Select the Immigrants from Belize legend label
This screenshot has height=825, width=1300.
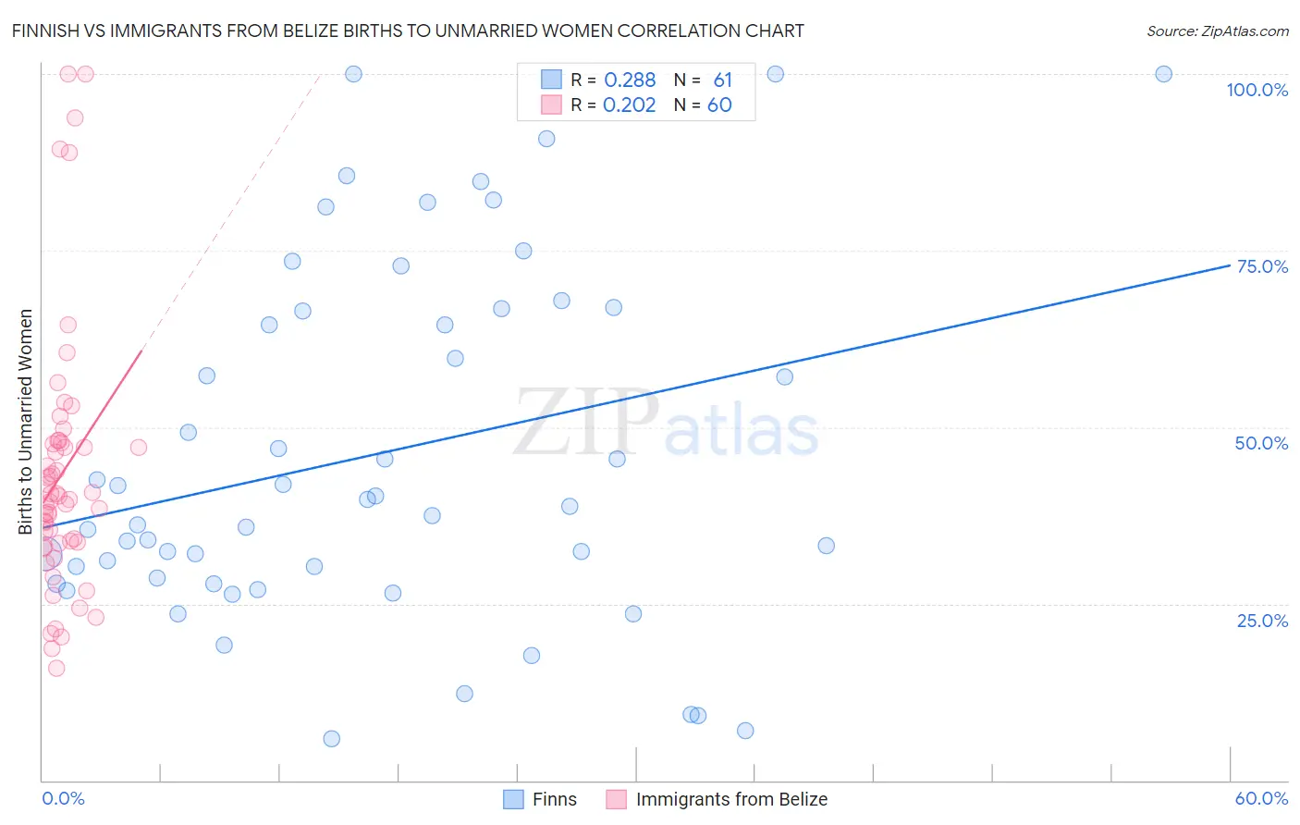(732, 799)
